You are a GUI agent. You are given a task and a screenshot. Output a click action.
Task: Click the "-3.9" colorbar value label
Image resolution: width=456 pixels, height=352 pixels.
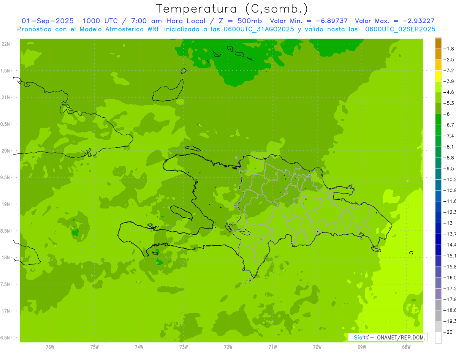(x=448, y=81)
